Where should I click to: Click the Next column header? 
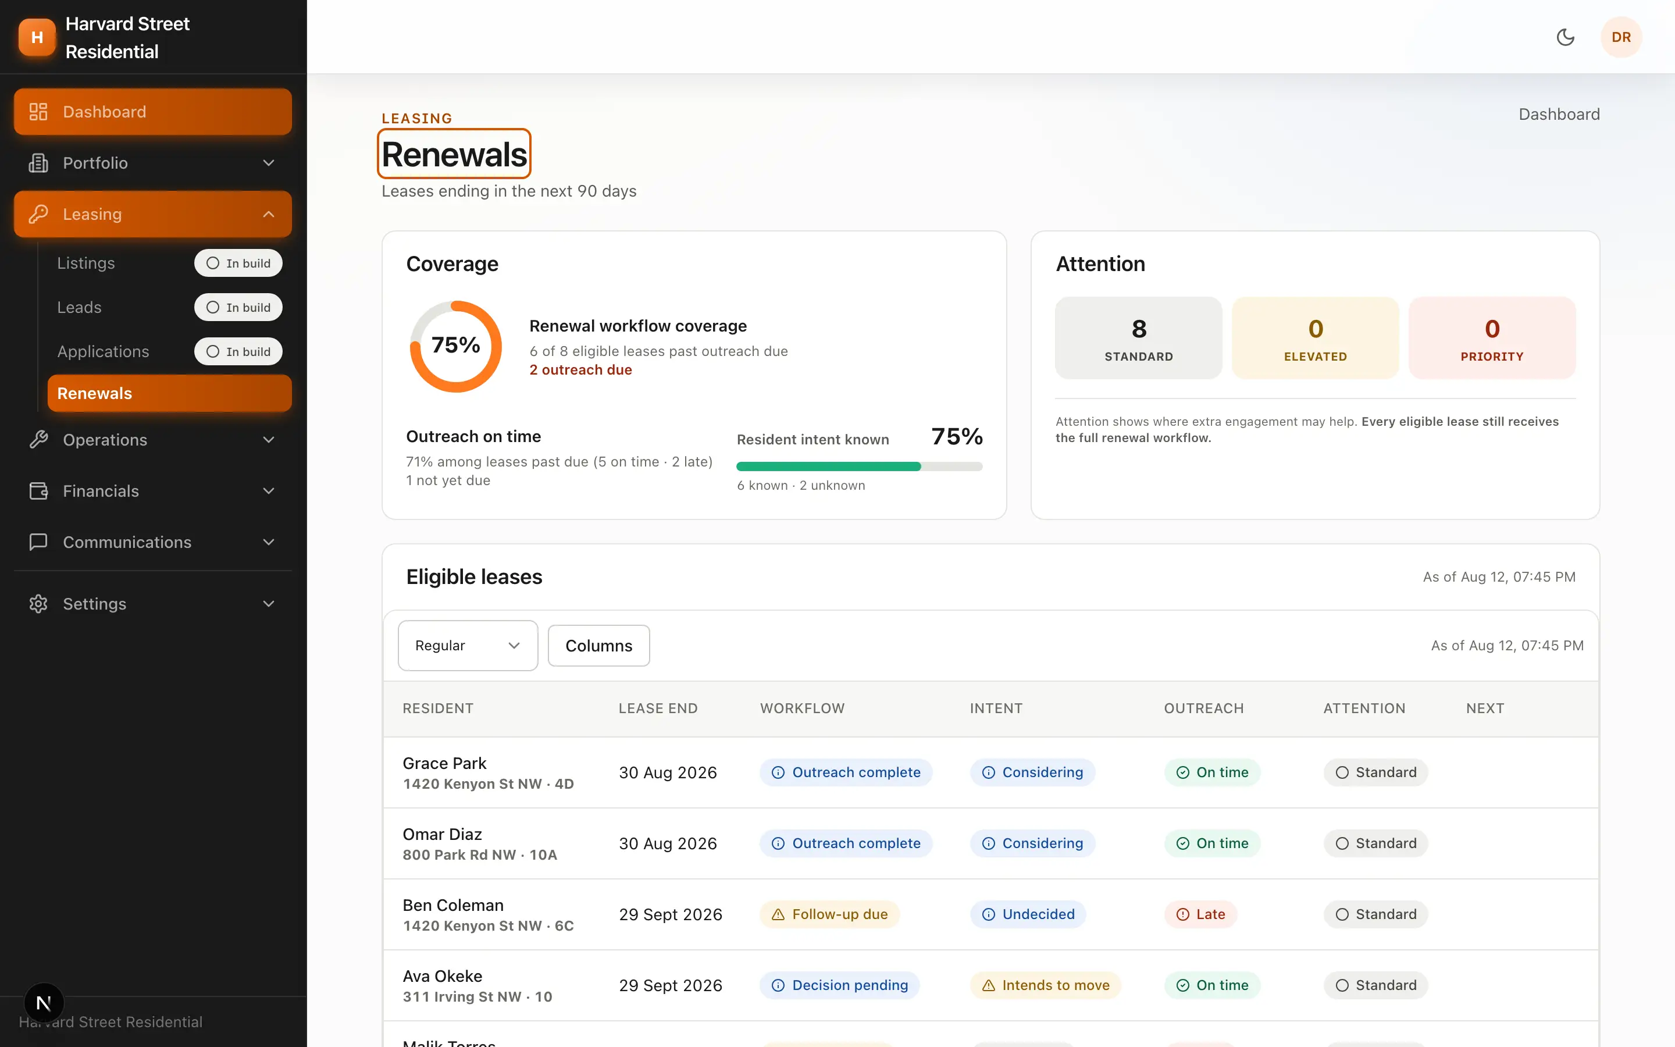click(1485, 708)
